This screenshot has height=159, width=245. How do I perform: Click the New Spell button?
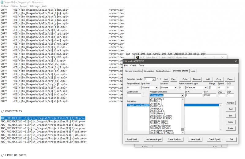(x=195, y=139)
